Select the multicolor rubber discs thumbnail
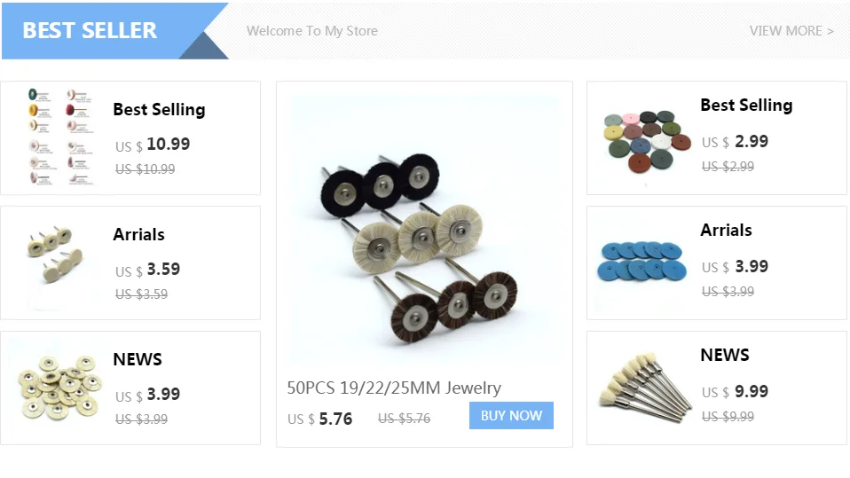Screen dimensions: 850x478 (x=647, y=140)
